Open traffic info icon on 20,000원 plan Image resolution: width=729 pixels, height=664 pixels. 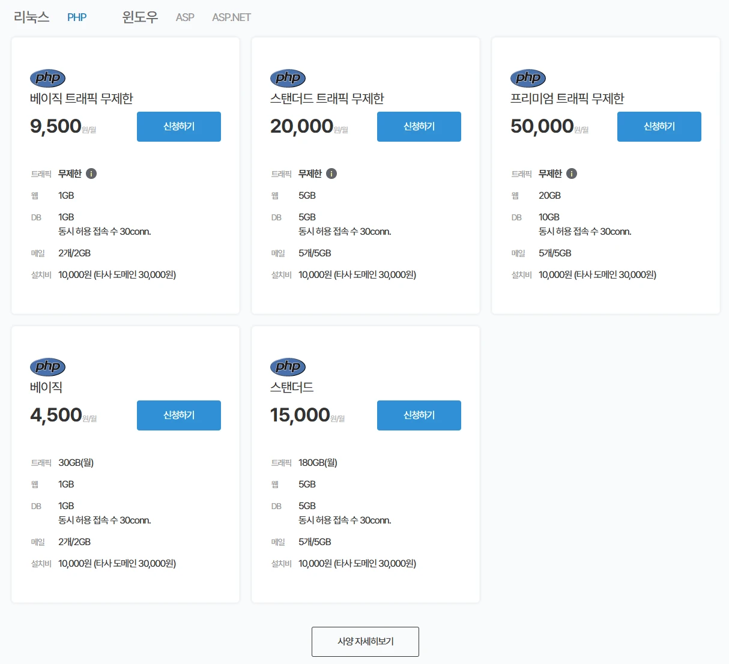[331, 174]
